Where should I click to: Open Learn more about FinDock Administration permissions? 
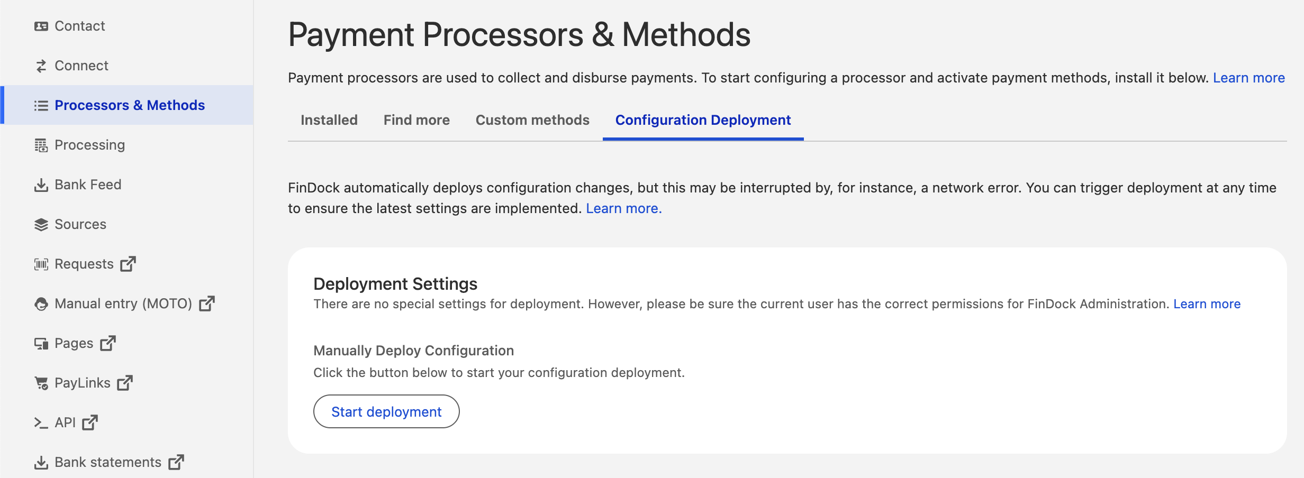pyautogui.click(x=1207, y=304)
